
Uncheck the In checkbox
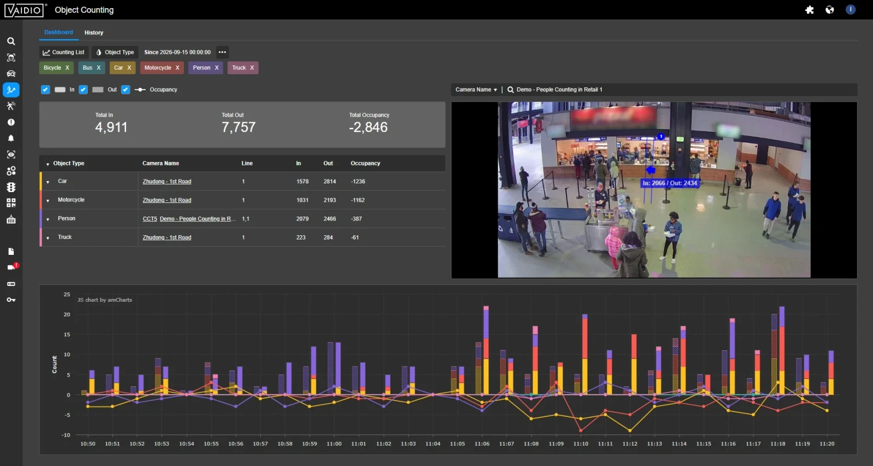pyautogui.click(x=45, y=89)
